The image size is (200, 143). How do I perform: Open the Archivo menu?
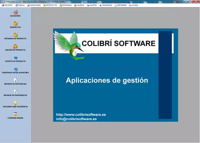pos(7,5)
